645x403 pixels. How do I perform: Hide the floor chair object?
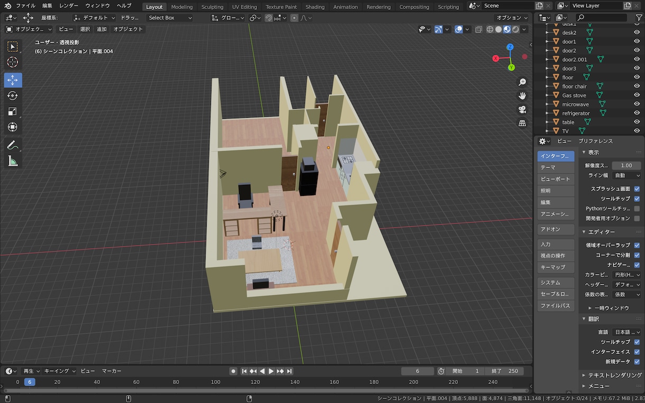(x=637, y=87)
